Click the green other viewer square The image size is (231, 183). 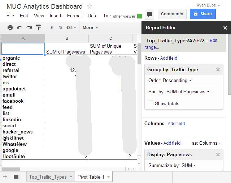point(139,16)
